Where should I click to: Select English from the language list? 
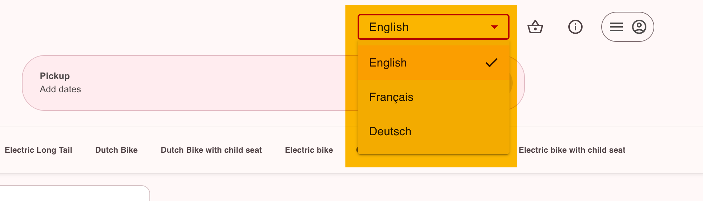388,63
